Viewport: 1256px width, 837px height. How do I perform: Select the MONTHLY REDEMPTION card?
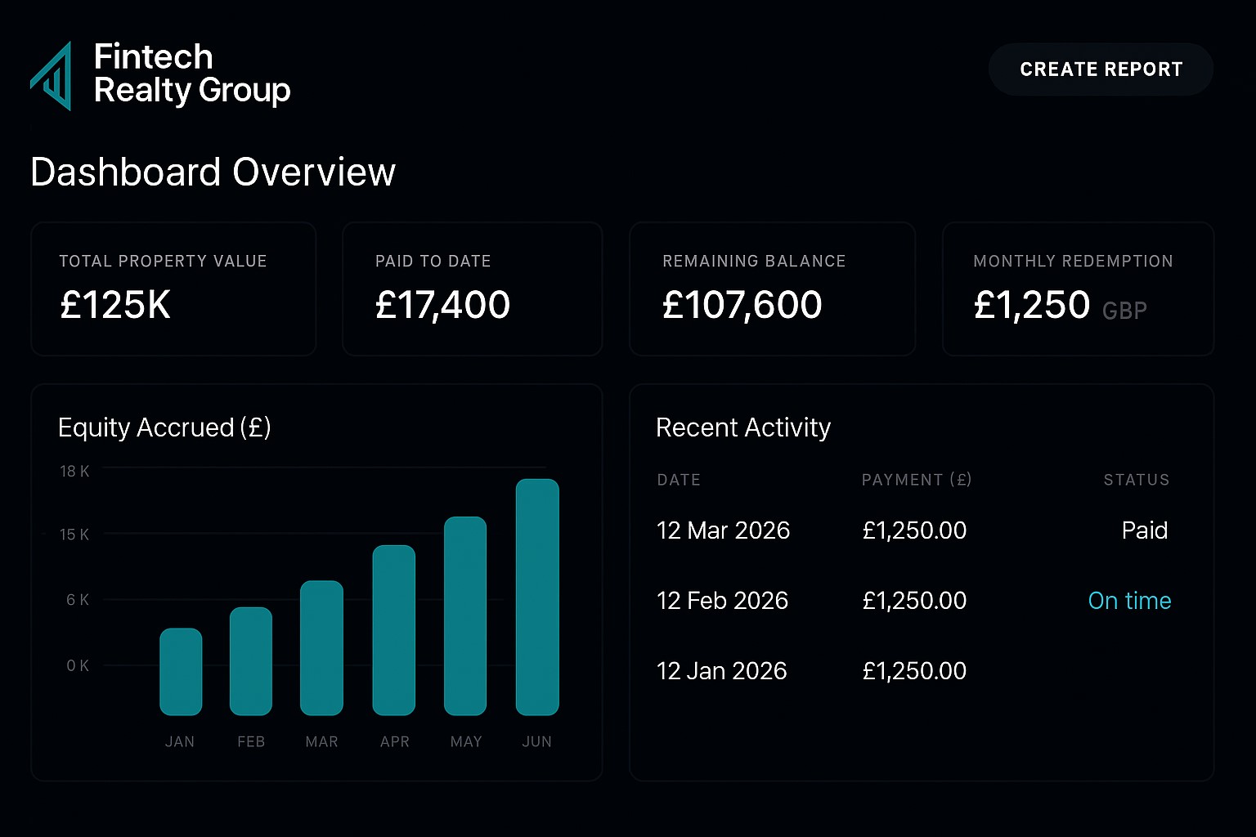pos(1078,289)
